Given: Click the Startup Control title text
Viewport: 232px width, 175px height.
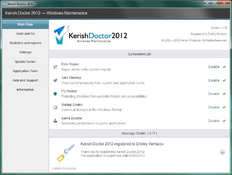Looking at the screenshot, I should click(72, 105).
